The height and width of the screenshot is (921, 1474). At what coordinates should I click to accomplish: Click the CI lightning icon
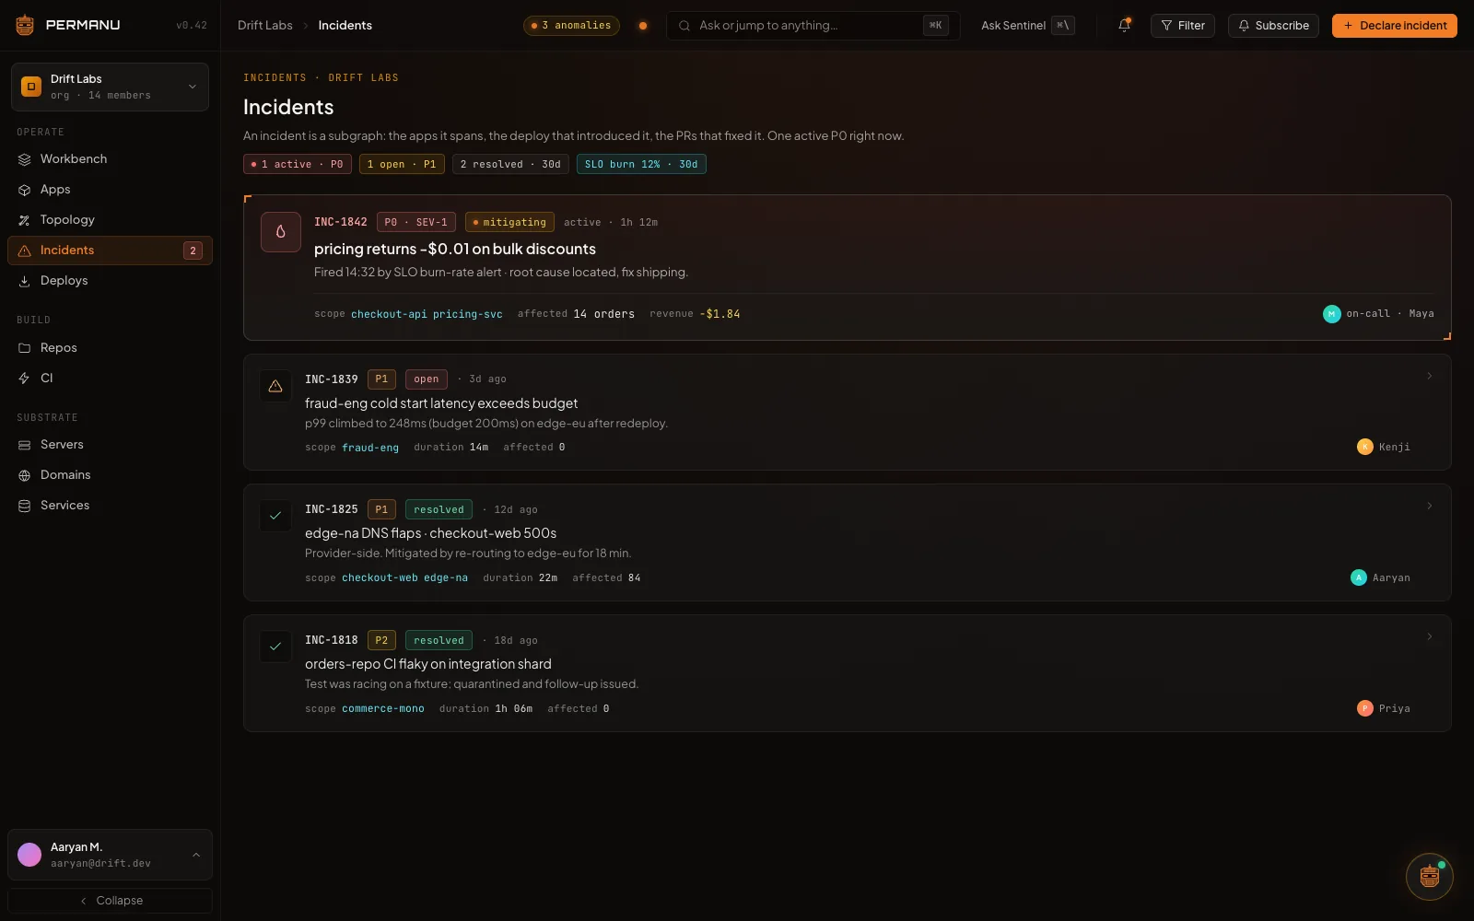click(x=25, y=378)
